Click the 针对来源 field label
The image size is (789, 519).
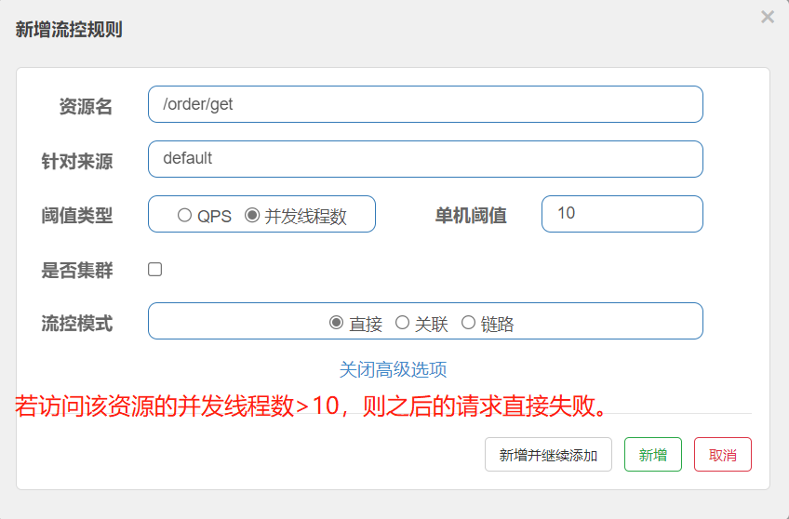77,161
